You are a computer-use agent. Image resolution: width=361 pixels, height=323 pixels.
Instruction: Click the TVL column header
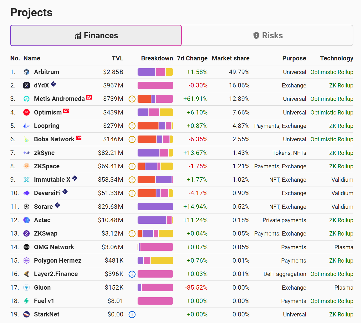118,58
